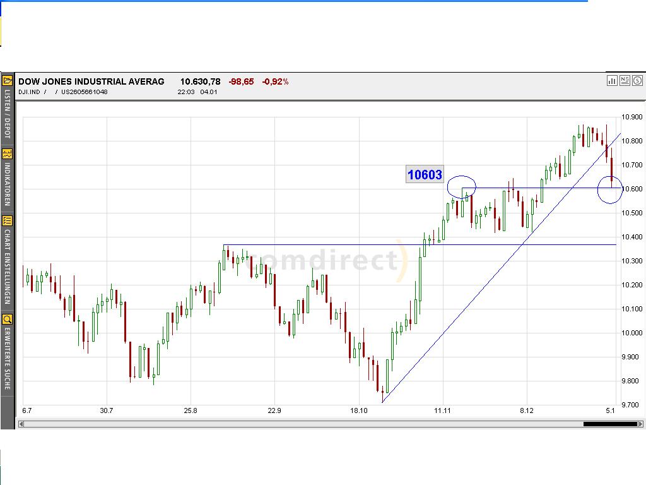This screenshot has width=646, height=485.
Task: Click the Indikatoren chart icon in sidebar
Action: point(8,153)
